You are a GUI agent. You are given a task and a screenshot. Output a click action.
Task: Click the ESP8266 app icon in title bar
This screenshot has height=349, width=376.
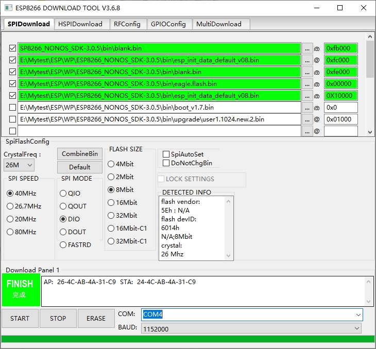(8, 8)
